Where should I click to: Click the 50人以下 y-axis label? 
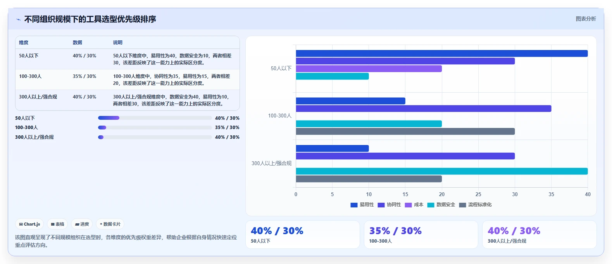(281, 68)
